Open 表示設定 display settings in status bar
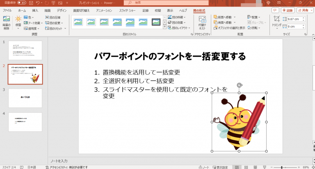Image resolution: width=315 pixels, height=169 pixels. click(x=220, y=167)
